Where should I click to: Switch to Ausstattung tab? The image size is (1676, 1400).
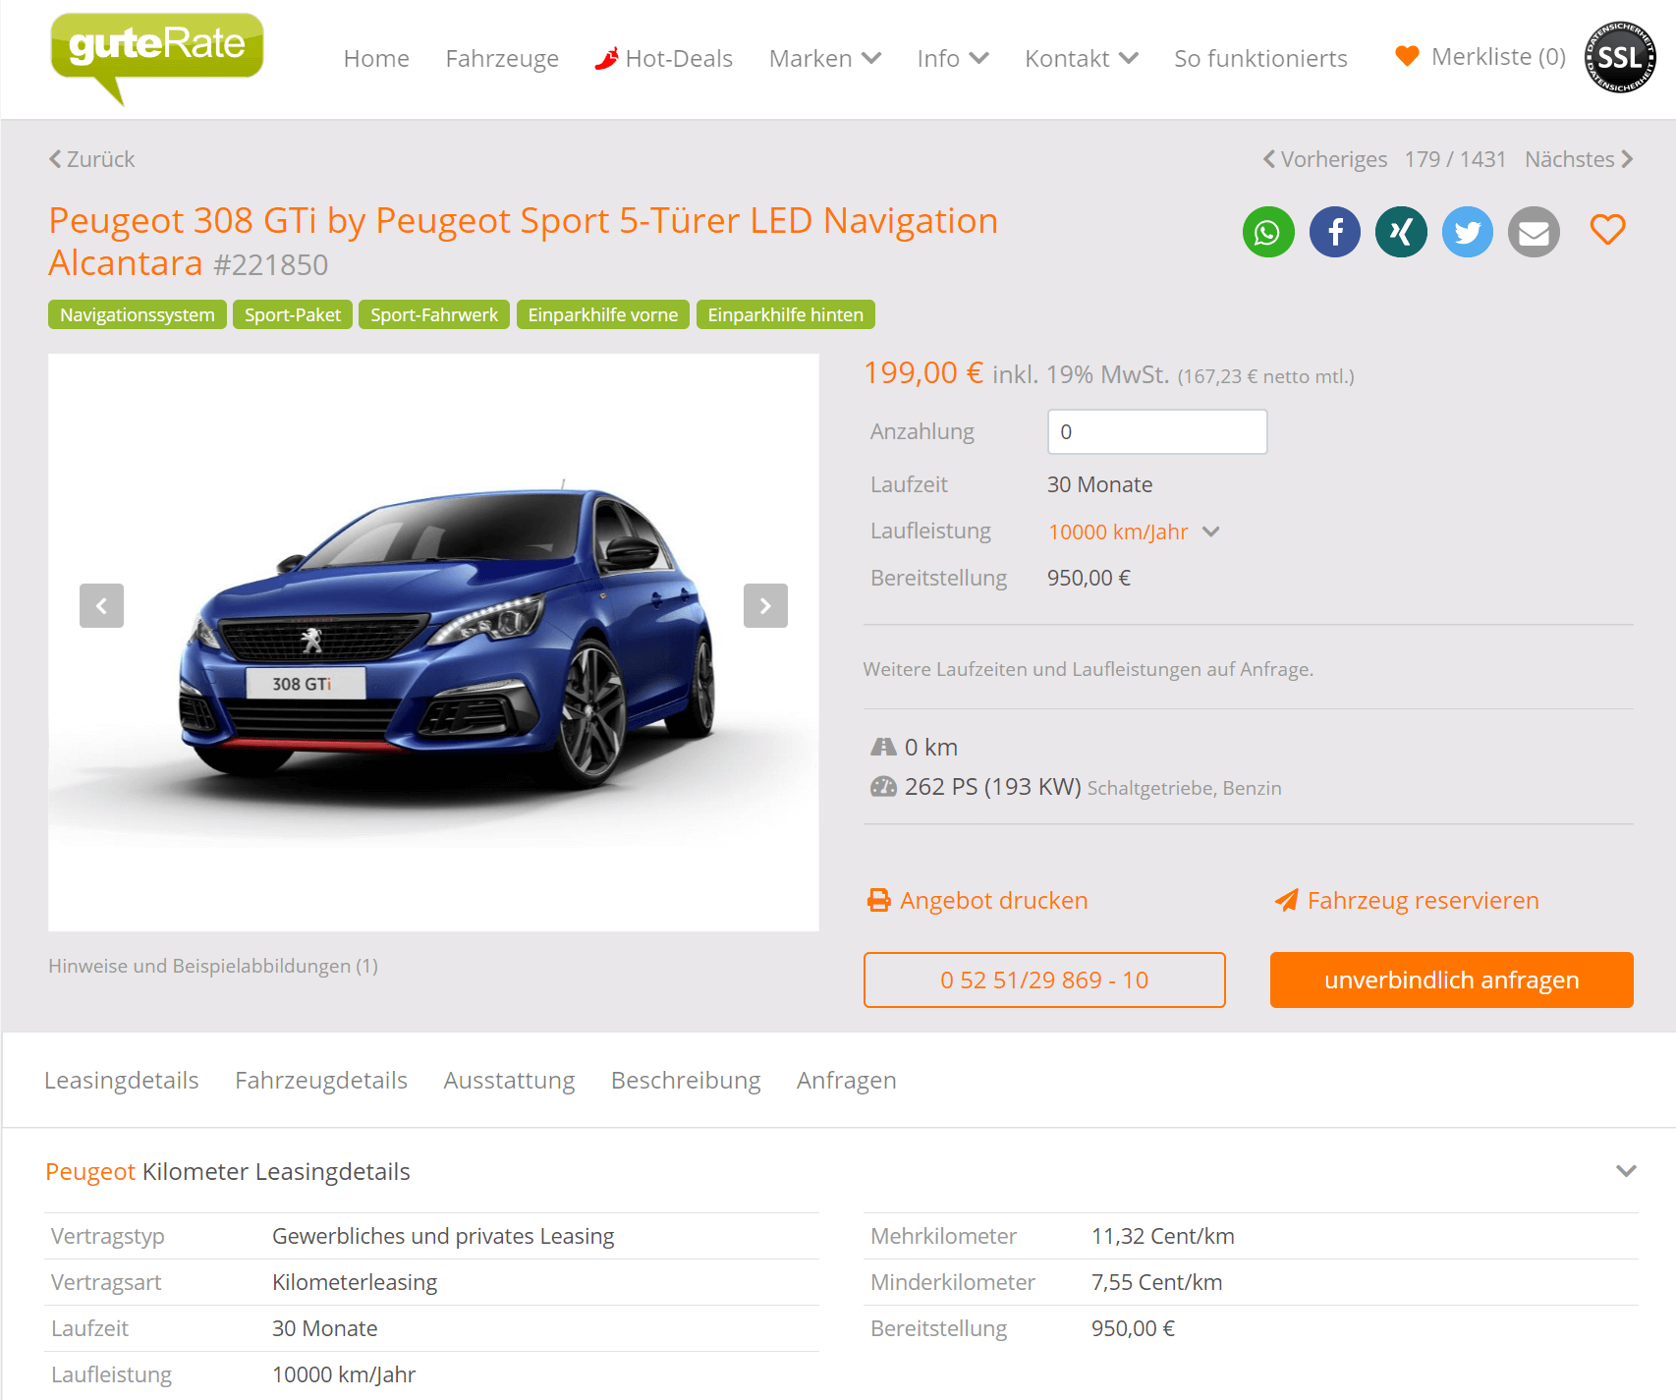[509, 1080]
